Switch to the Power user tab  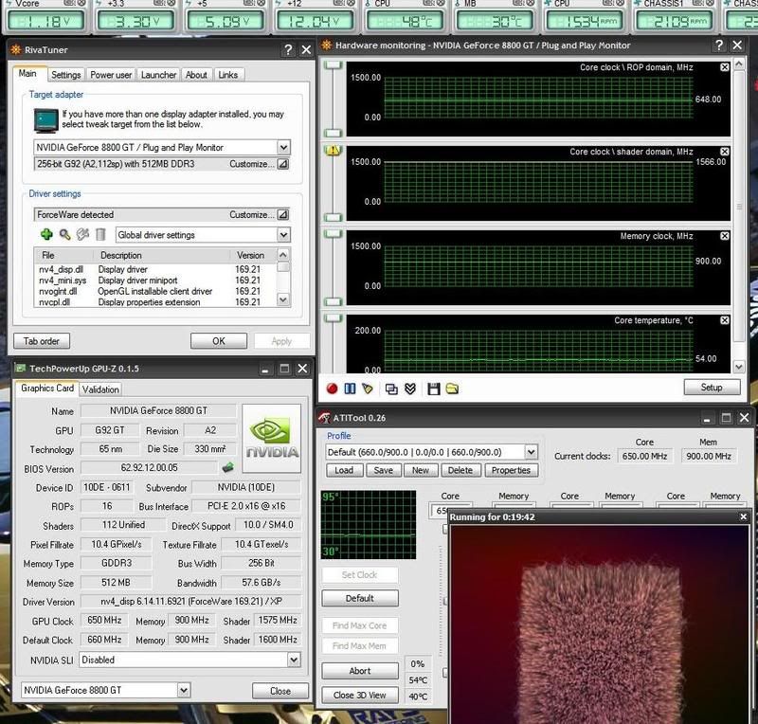[112, 75]
